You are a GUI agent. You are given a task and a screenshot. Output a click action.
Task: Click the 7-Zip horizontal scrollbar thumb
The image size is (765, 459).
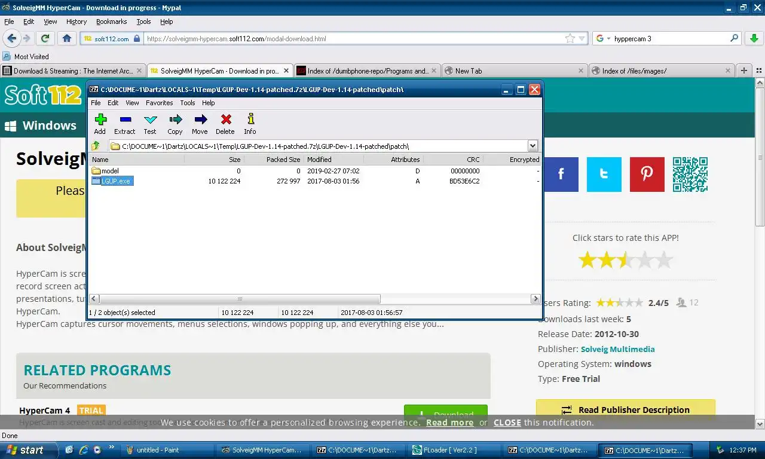pos(240,299)
